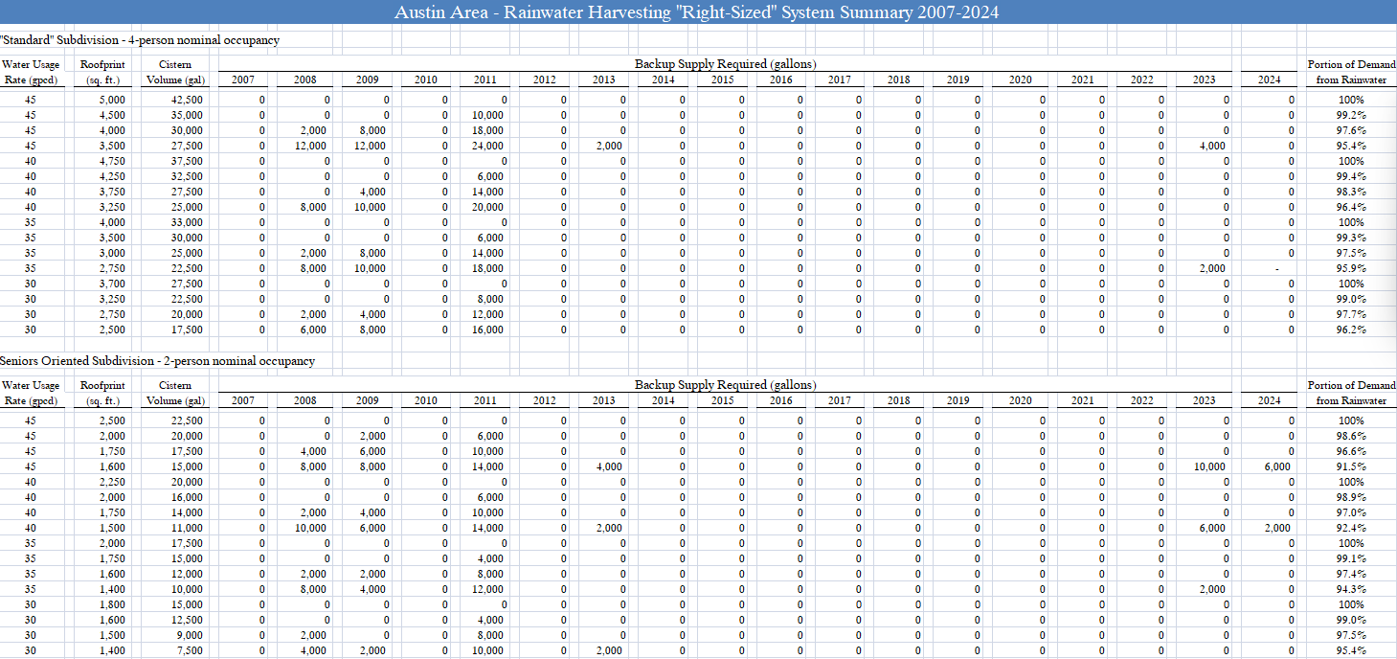Click the 92.4% portion of demand cell

[1351, 528]
